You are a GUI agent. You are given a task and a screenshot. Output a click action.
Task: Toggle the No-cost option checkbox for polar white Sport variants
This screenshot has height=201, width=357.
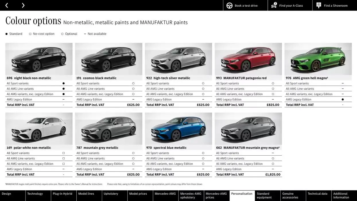(63, 153)
